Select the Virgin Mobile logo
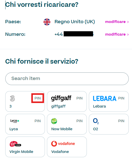The height and width of the screenshot is (160, 132). tap(15, 144)
